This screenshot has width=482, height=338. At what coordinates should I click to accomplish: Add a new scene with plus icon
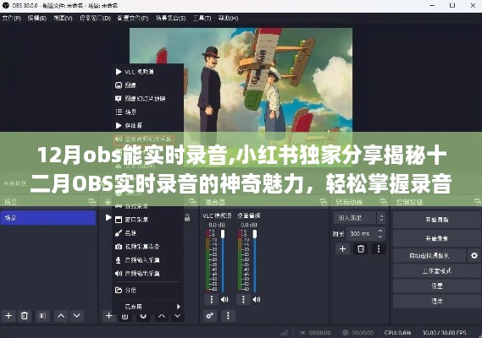8,316
